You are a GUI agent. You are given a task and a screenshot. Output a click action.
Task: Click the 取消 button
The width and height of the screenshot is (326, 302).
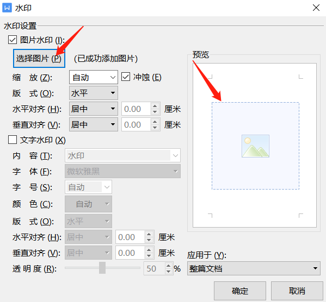297,291
